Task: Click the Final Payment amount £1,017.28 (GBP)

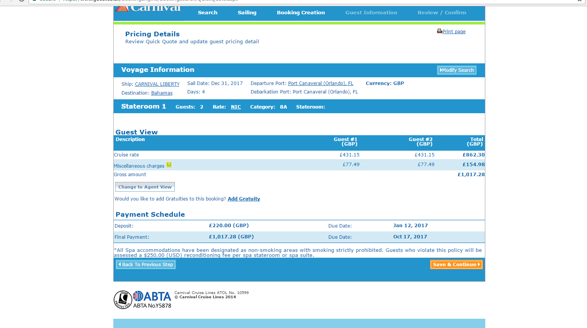Action: [x=231, y=237]
